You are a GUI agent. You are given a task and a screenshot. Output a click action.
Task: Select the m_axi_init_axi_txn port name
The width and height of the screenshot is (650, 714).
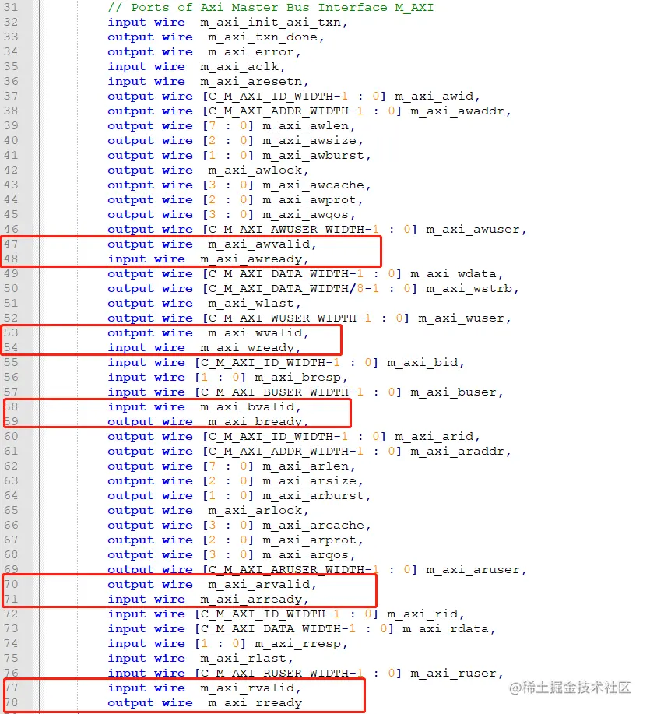(x=270, y=23)
